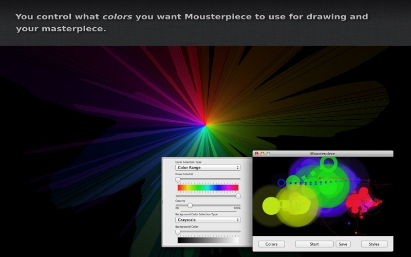The height and width of the screenshot is (257, 411).
Task: Click the 'Color Selection Type' label
Action: point(188,162)
